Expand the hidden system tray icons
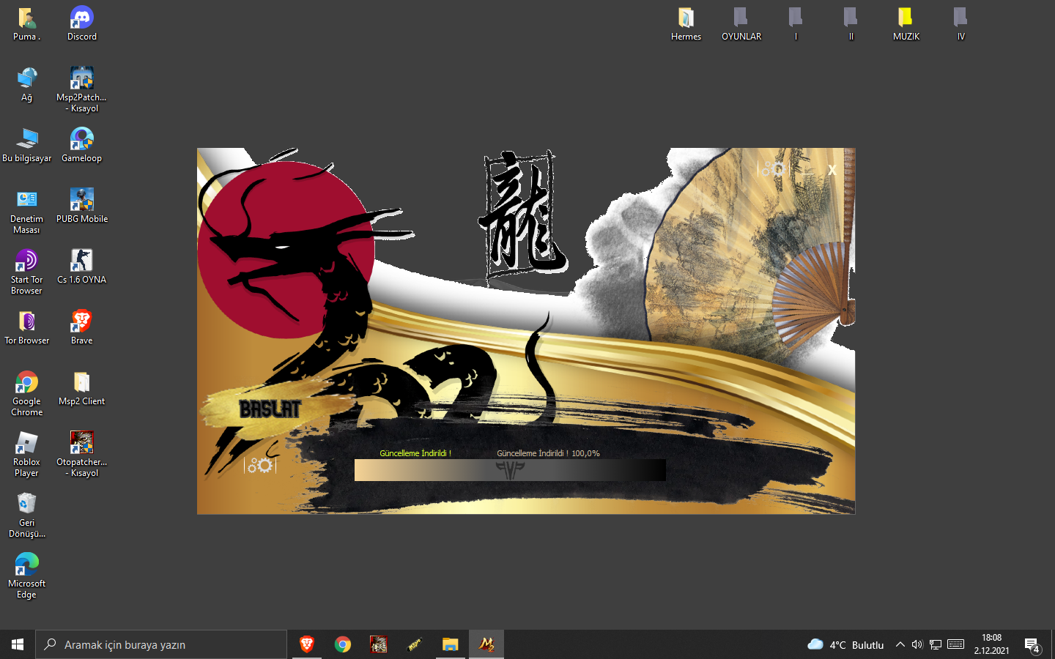Image resolution: width=1055 pixels, height=659 pixels. (x=900, y=644)
